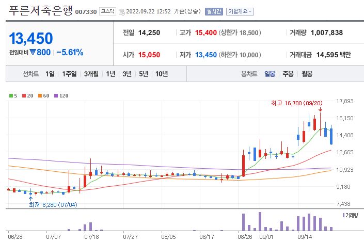Click the 거래대금 value 14,595 백만
This screenshot has width=364, height=243.
pyautogui.click(x=334, y=55)
